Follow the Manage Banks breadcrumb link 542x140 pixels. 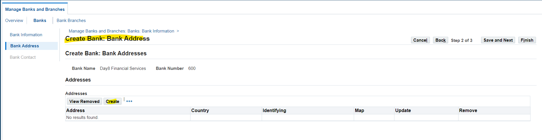(121, 31)
